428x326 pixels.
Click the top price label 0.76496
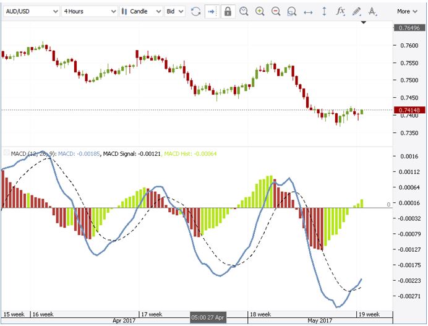click(x=409, y=28)
